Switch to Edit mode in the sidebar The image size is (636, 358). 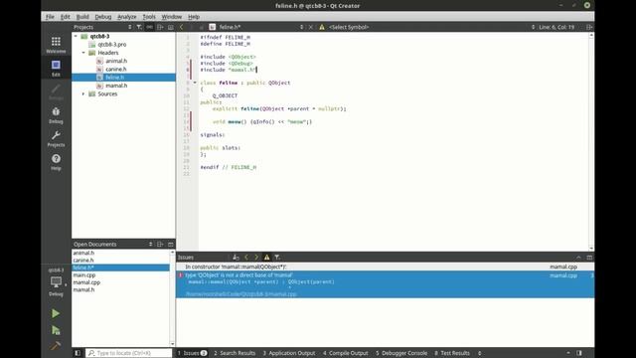coord(56,69)
